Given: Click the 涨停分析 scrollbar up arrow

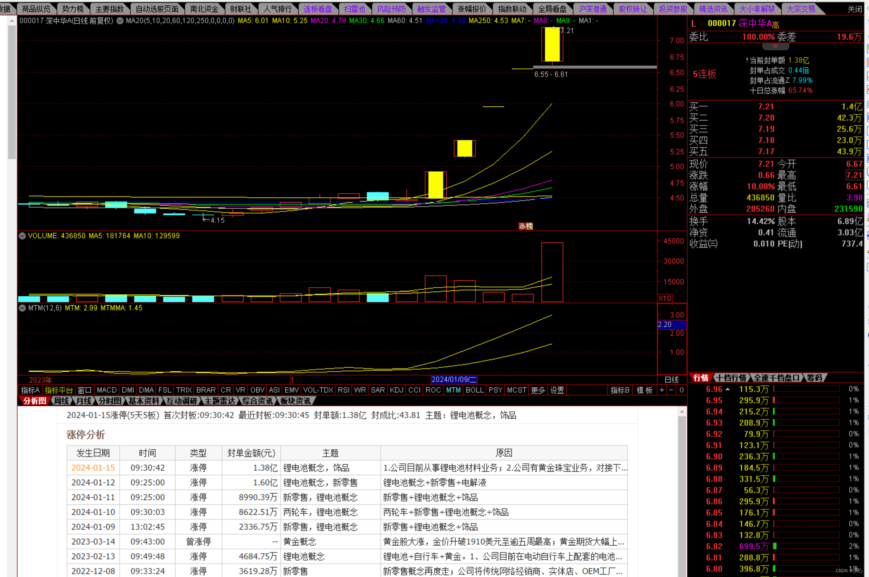Looking at the screenshot, I should tap(682, 412).
